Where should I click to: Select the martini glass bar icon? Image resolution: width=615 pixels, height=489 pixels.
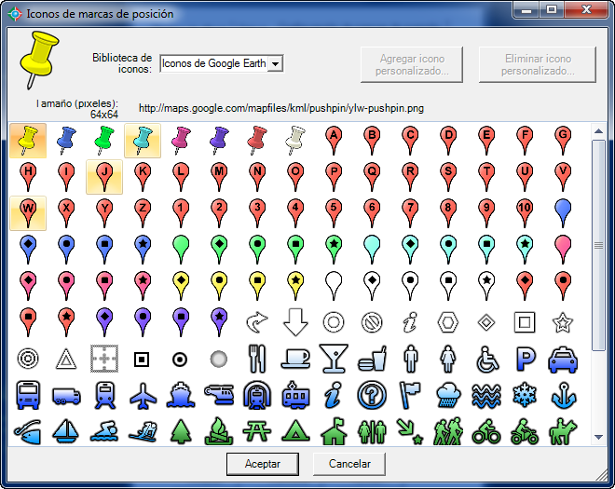[x=334, y=359]
